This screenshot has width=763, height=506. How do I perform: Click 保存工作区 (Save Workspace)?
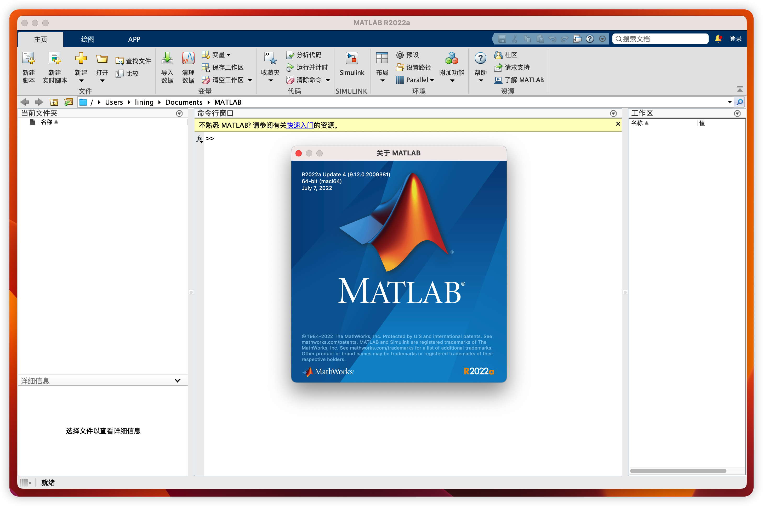coord(223,67)
